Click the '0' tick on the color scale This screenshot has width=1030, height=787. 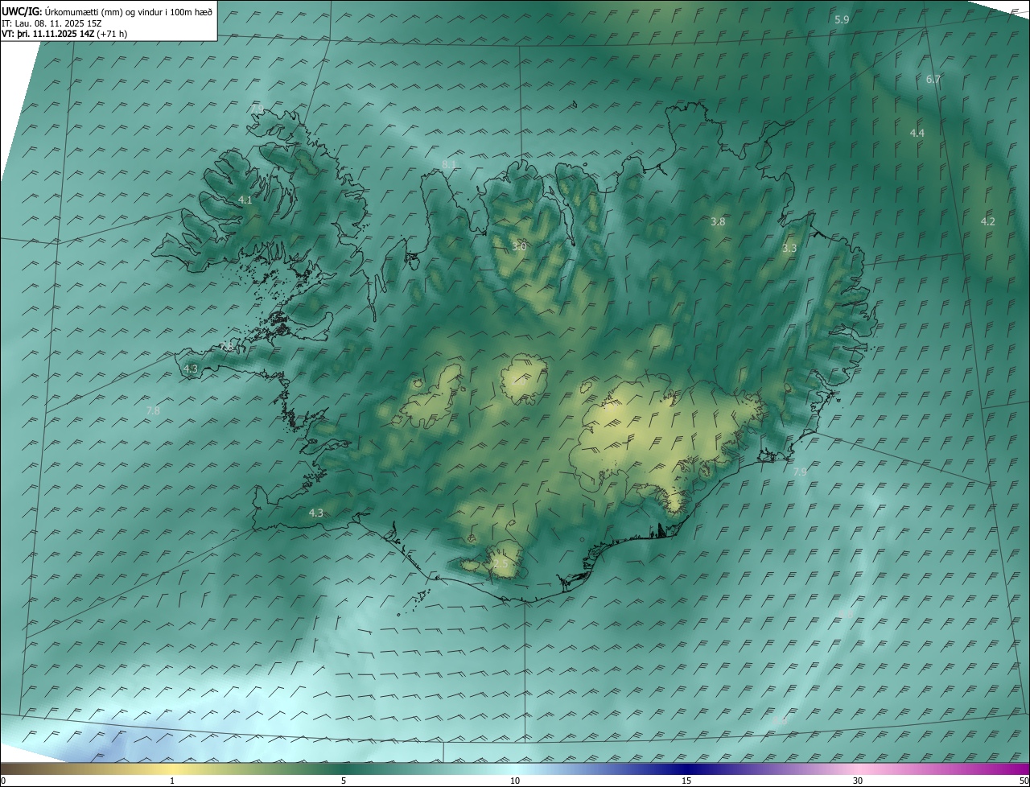(2, 781)
